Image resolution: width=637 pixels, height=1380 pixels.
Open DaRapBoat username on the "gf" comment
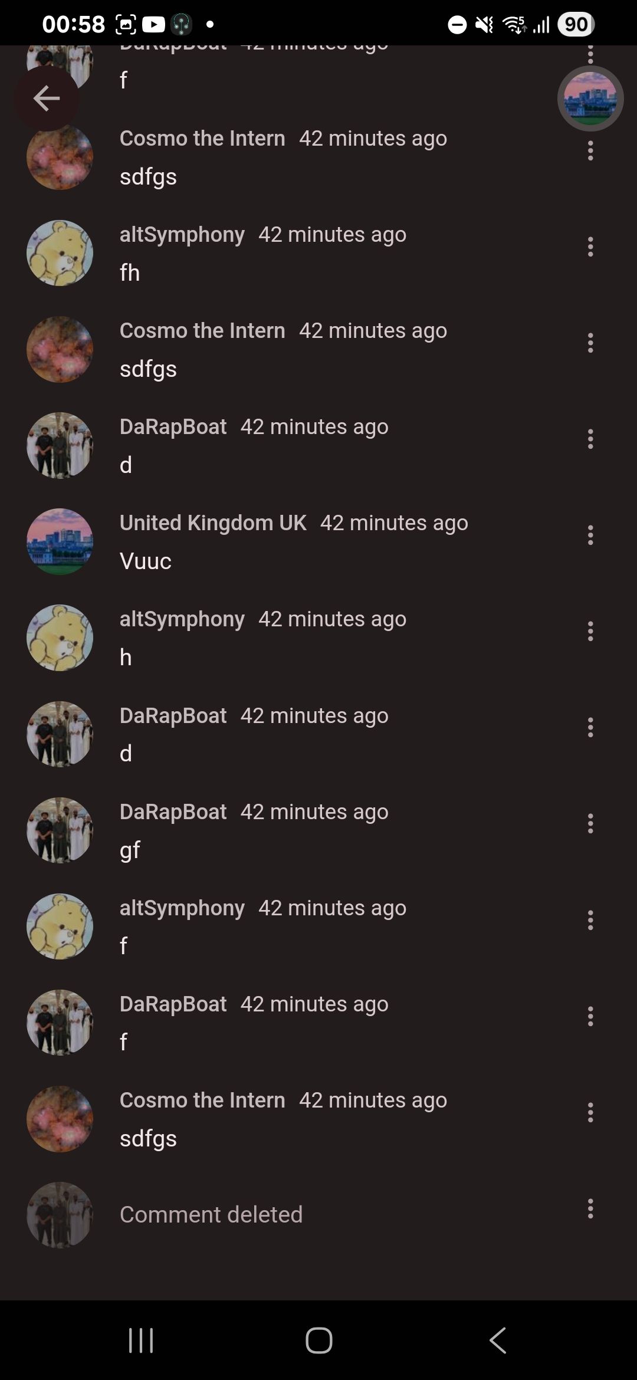(173, 812)
